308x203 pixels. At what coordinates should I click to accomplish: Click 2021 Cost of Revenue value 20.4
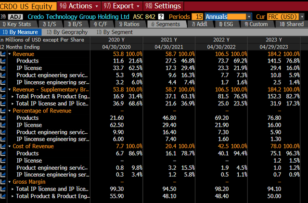[x=171, y=146]
